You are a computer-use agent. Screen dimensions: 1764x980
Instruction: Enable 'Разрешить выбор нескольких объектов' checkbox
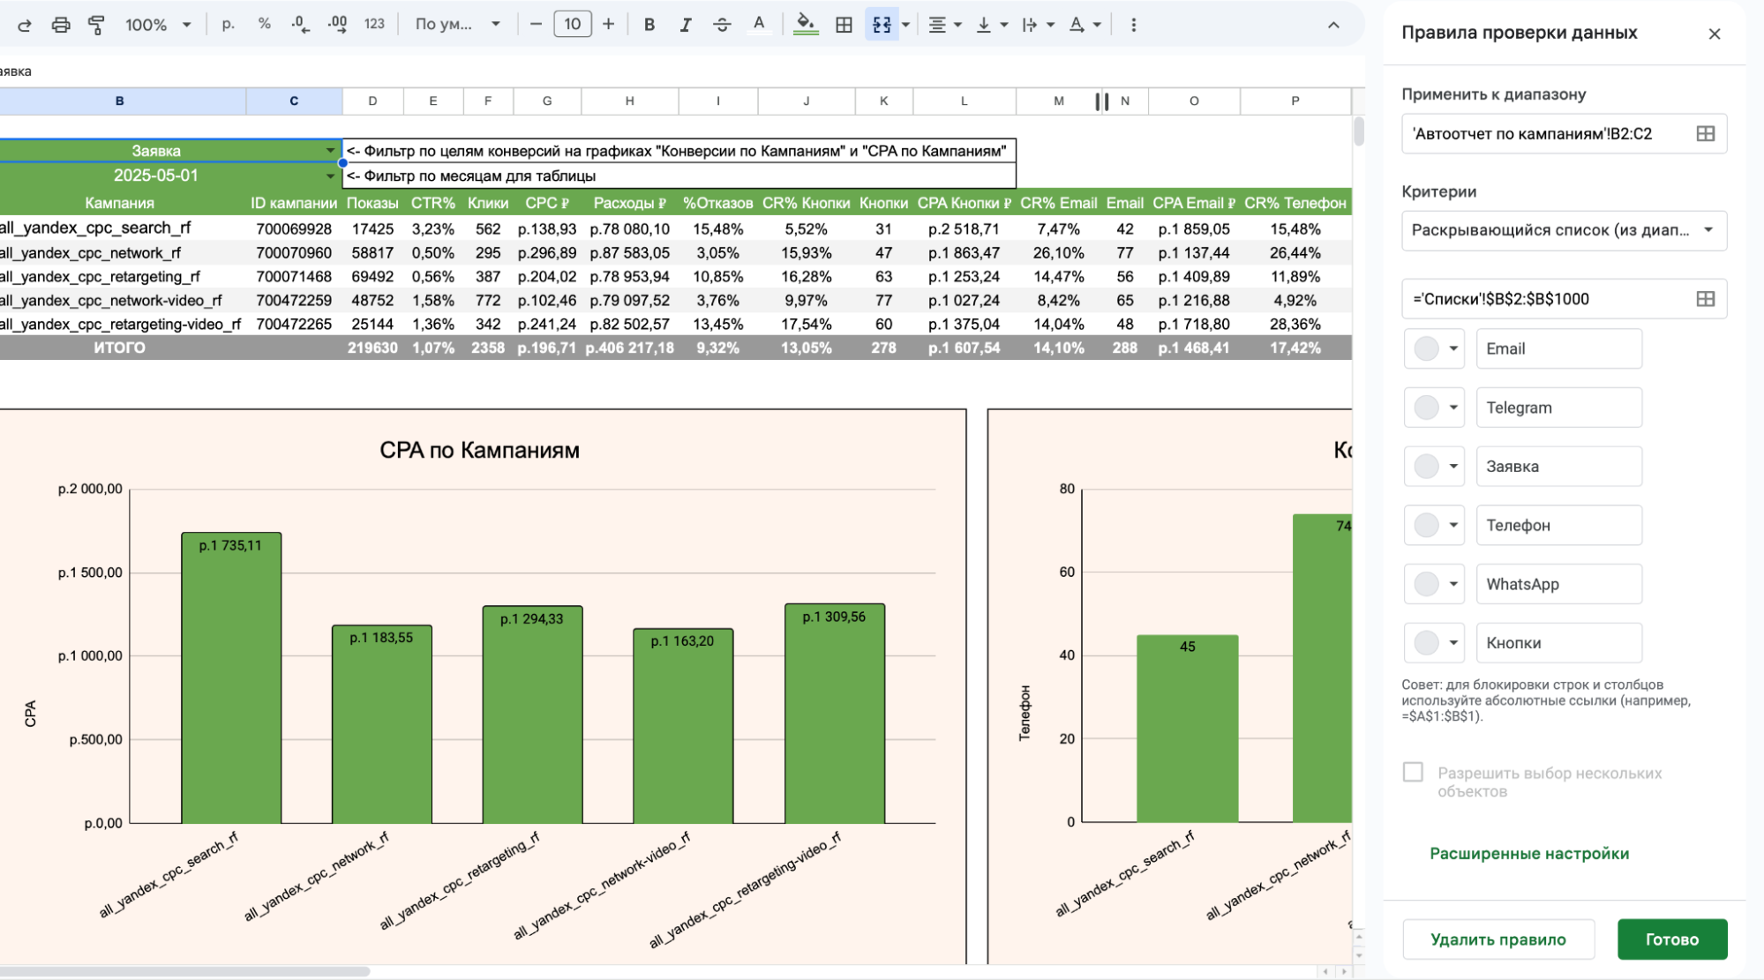(1413, 773)
